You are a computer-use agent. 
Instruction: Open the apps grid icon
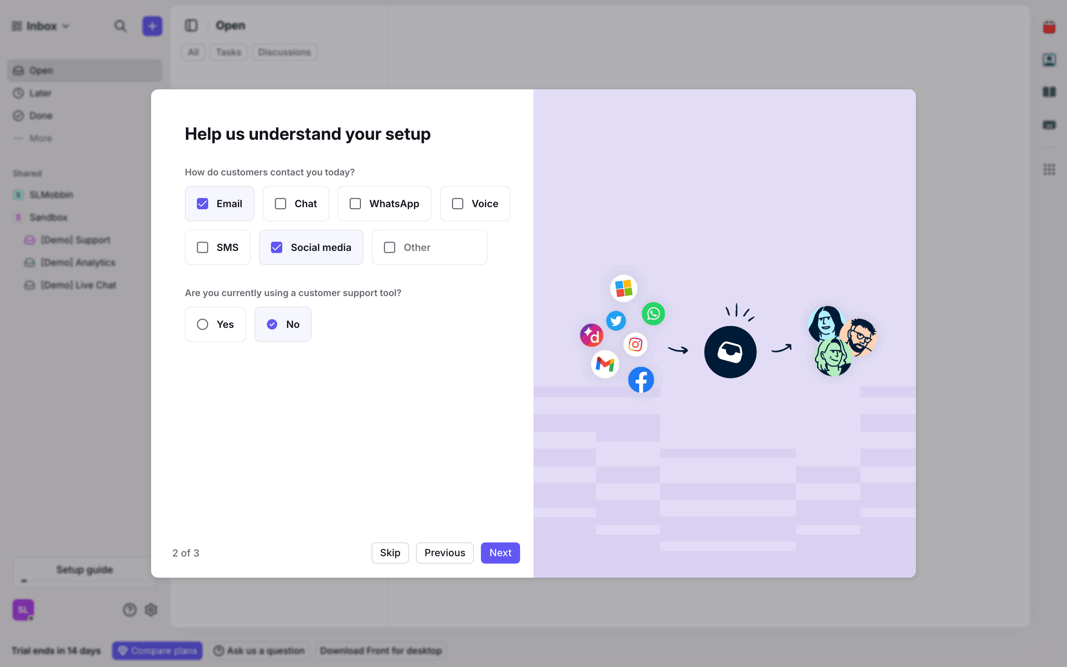(x=1049, y=169)
